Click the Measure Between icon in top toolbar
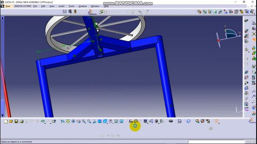Screen dimensions: 257x144 [65, 12]
